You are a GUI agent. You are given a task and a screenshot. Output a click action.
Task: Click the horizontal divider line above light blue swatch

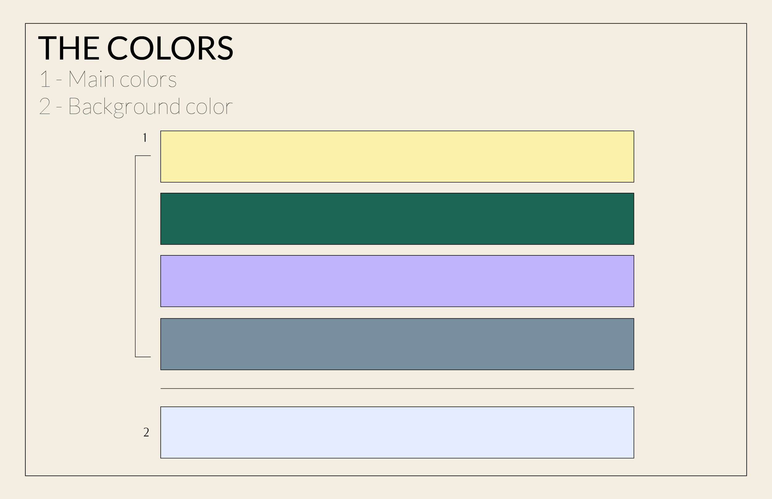pyautogui.click(x=397, y=388)
